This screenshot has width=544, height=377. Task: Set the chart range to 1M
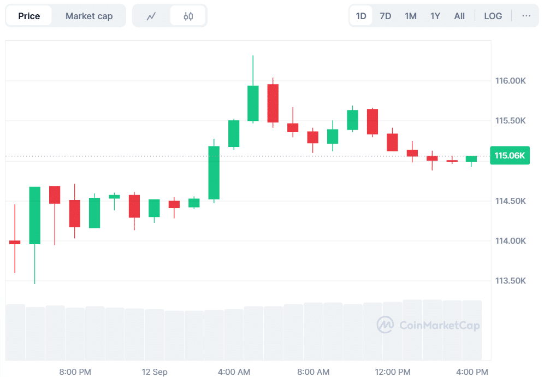point(411,16)
